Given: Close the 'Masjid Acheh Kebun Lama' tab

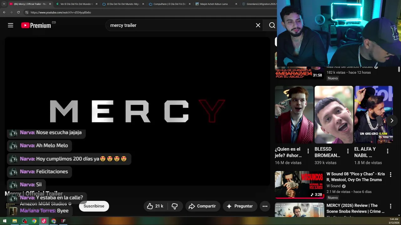Looking at the screenshot, I should tap(236, 4).
